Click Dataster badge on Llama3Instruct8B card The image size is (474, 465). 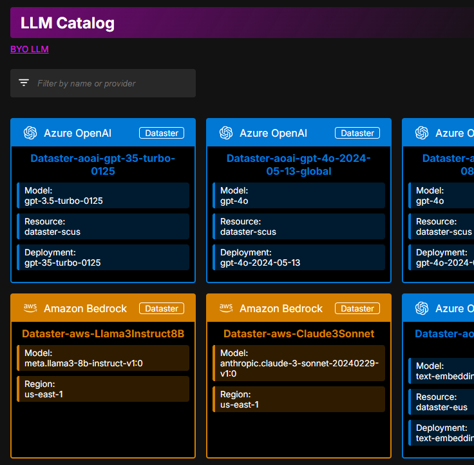pos(162,308)
